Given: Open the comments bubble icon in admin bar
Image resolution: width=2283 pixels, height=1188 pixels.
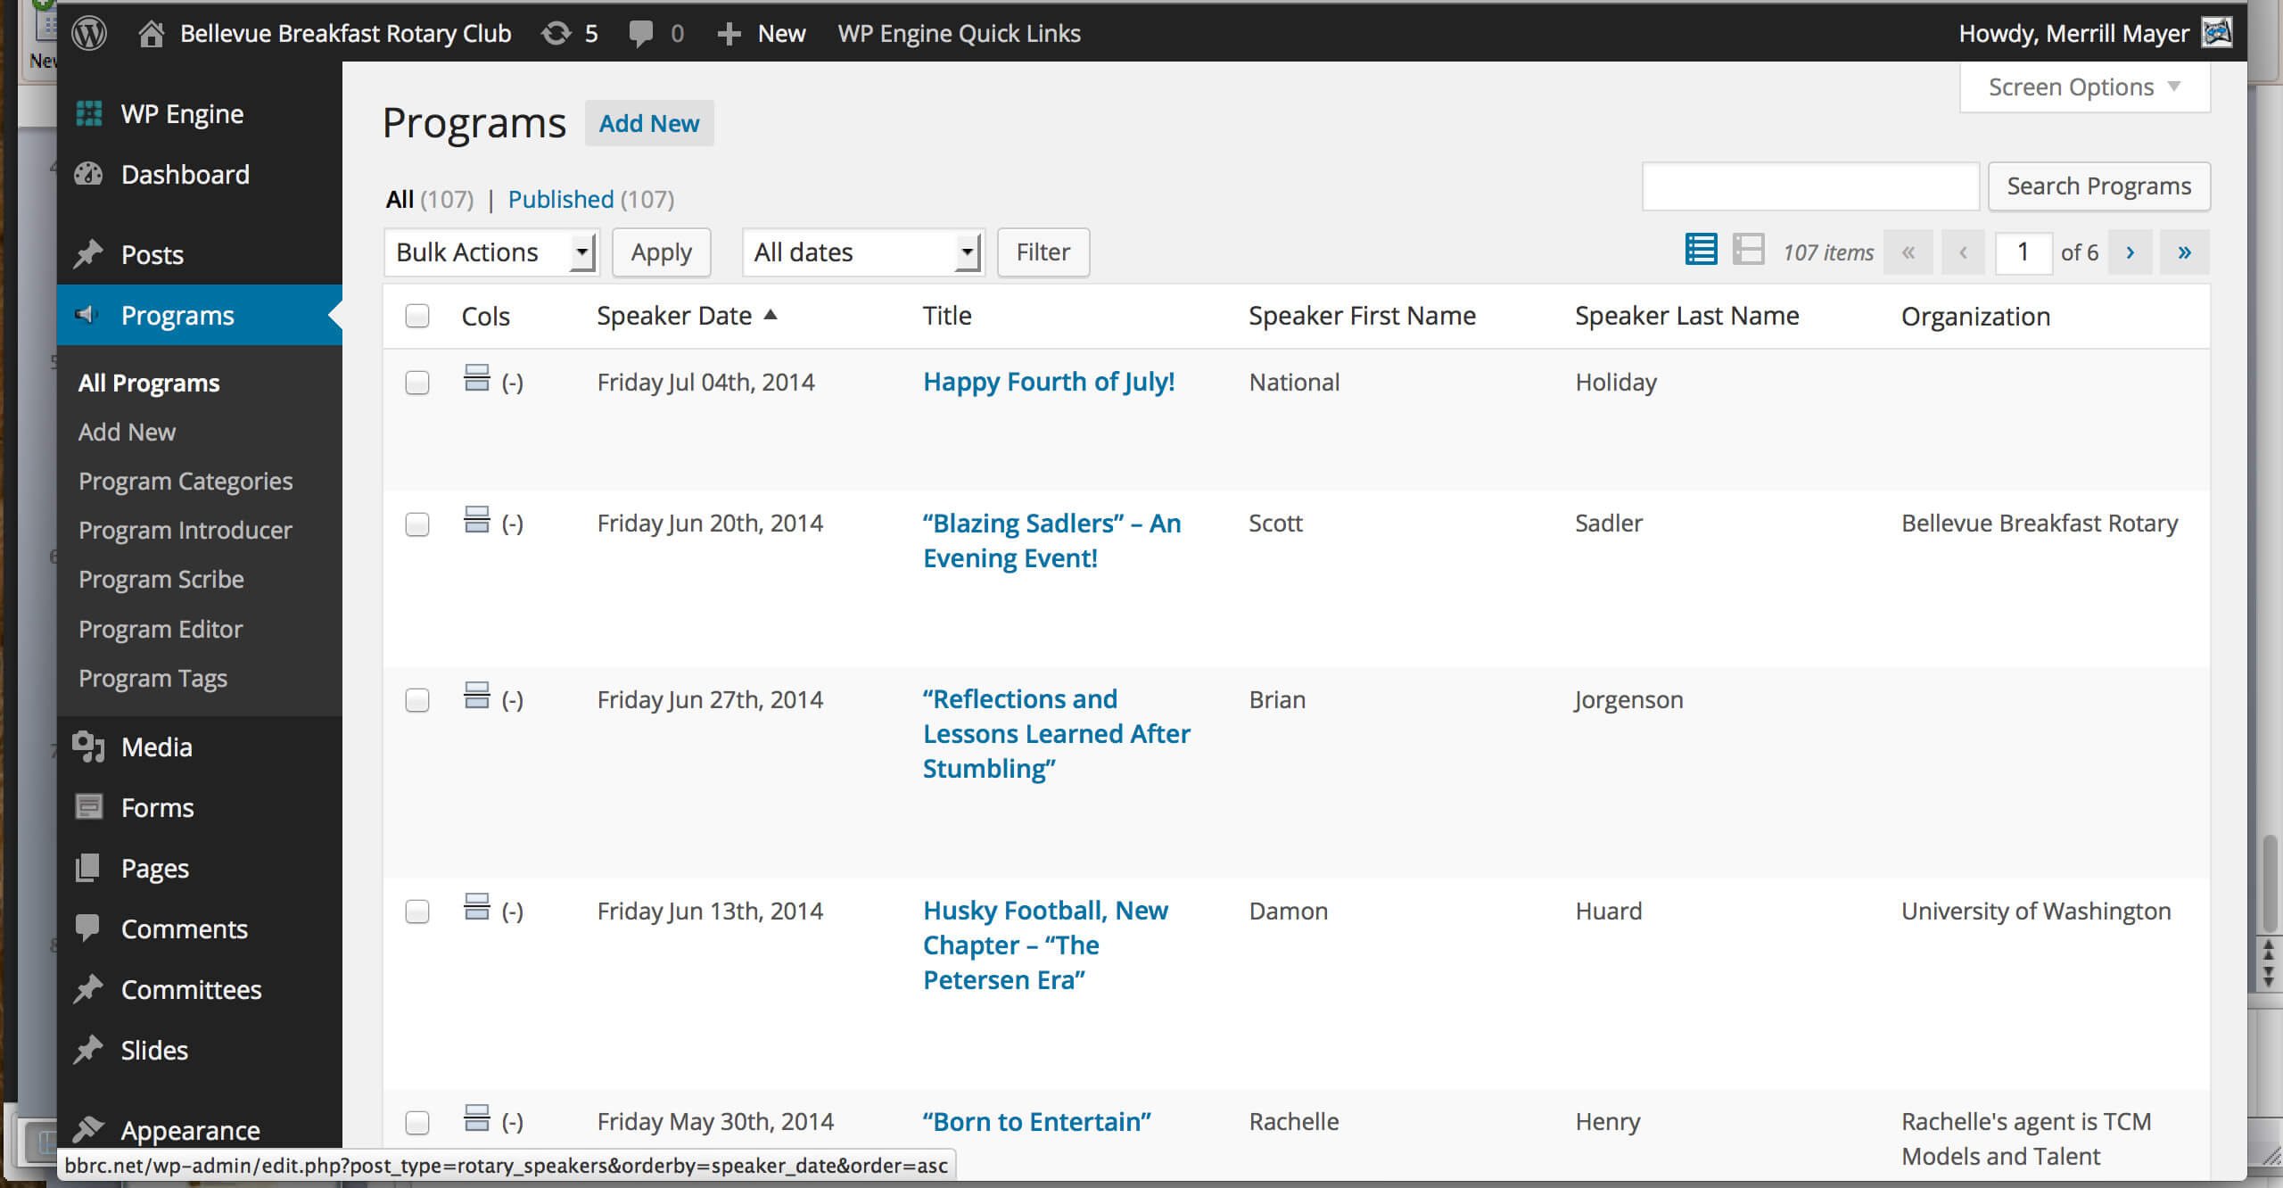Looking at the screenshot, I should tap(640, 34).
